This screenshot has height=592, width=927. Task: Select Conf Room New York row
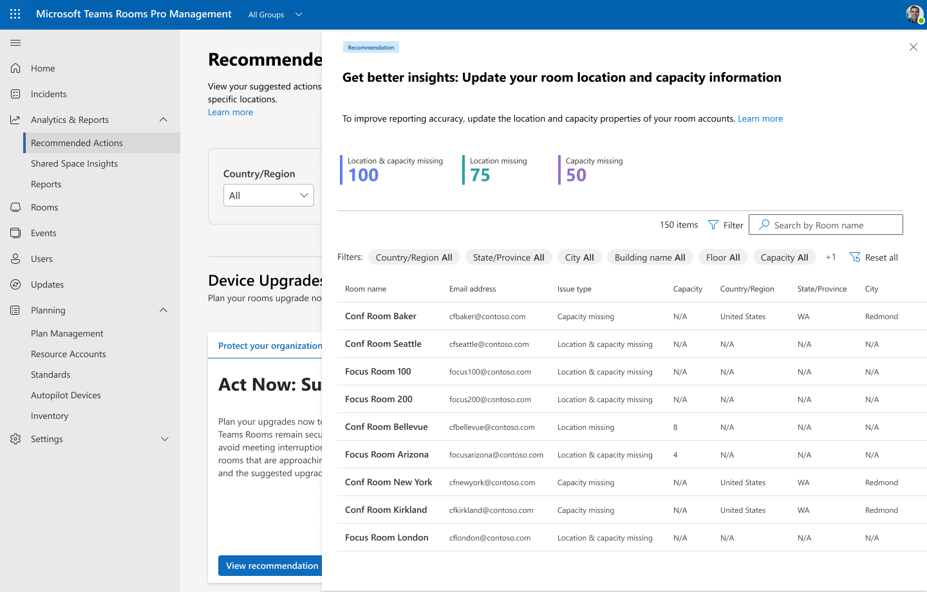tap(632, 482)
